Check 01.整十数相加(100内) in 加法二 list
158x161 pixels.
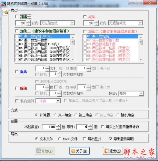click(x=17, y=36)
